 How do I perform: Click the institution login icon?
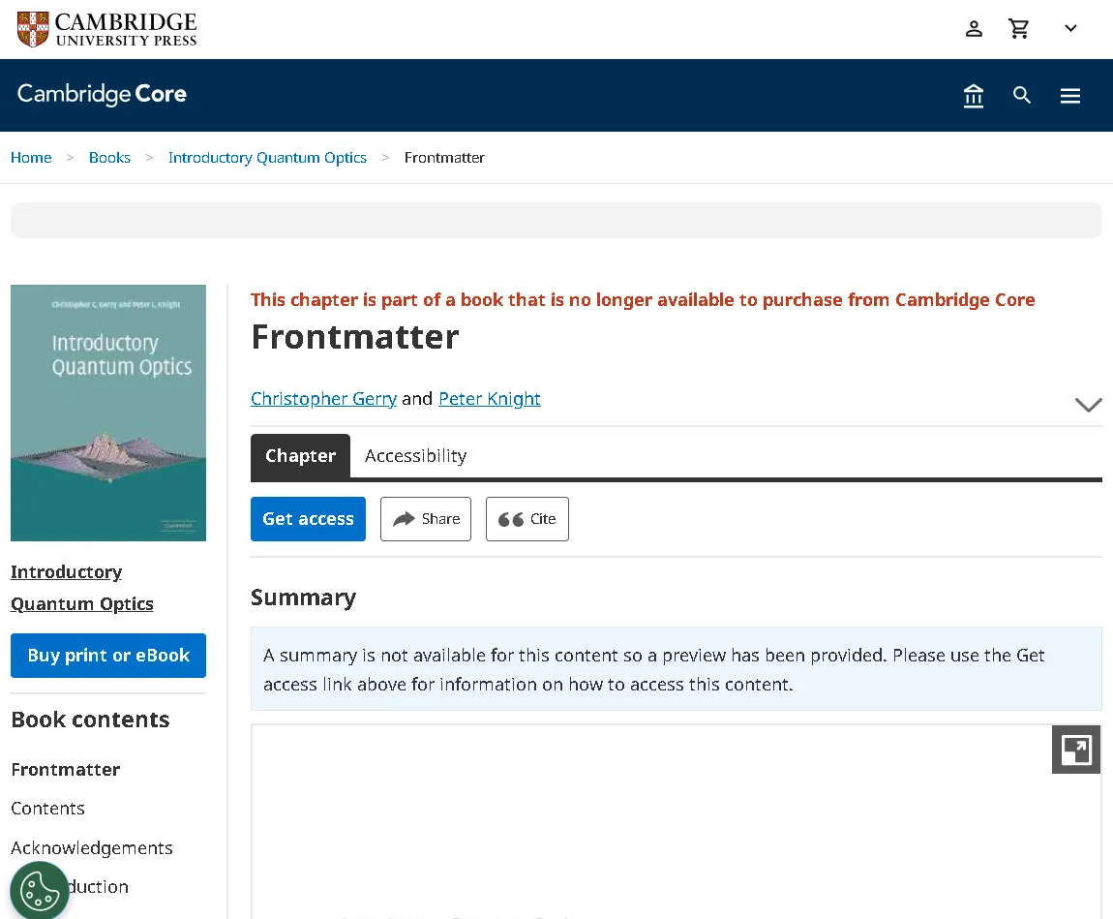(974, 95)
